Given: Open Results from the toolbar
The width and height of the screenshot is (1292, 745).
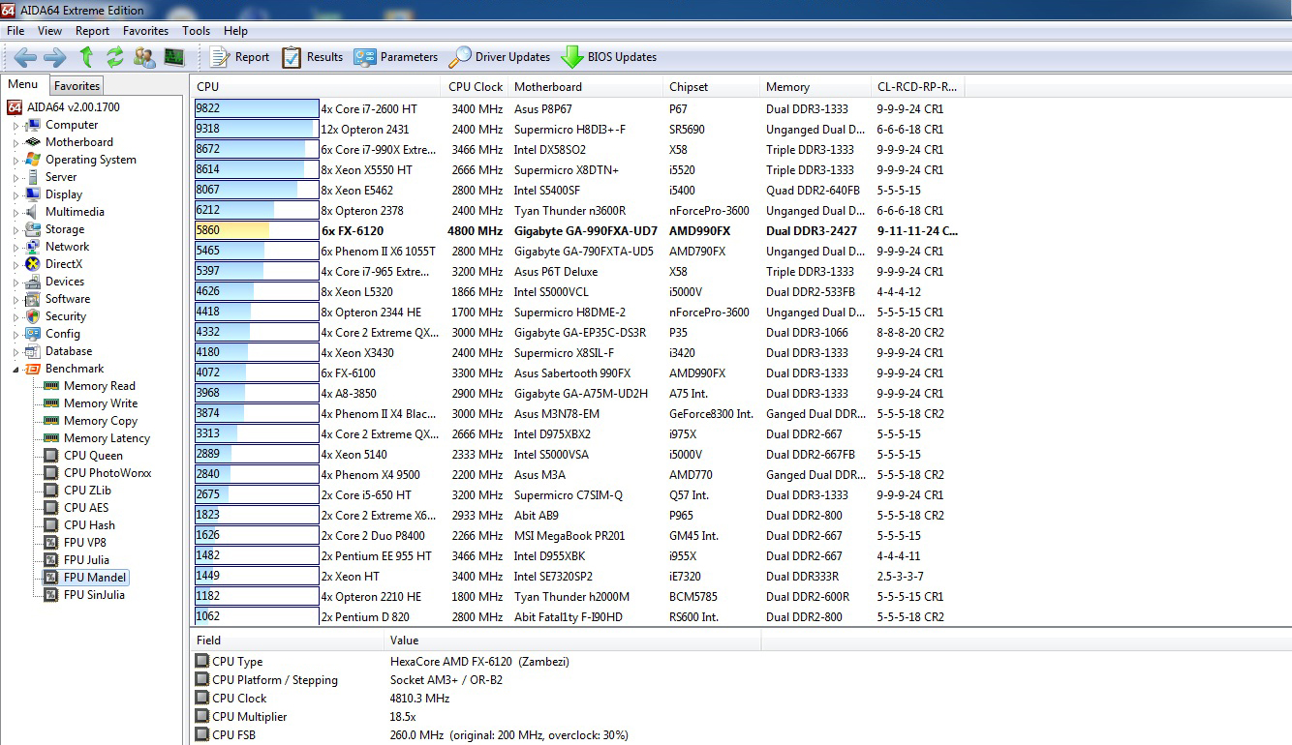Looking at the screenshot, I should (313, 57).
